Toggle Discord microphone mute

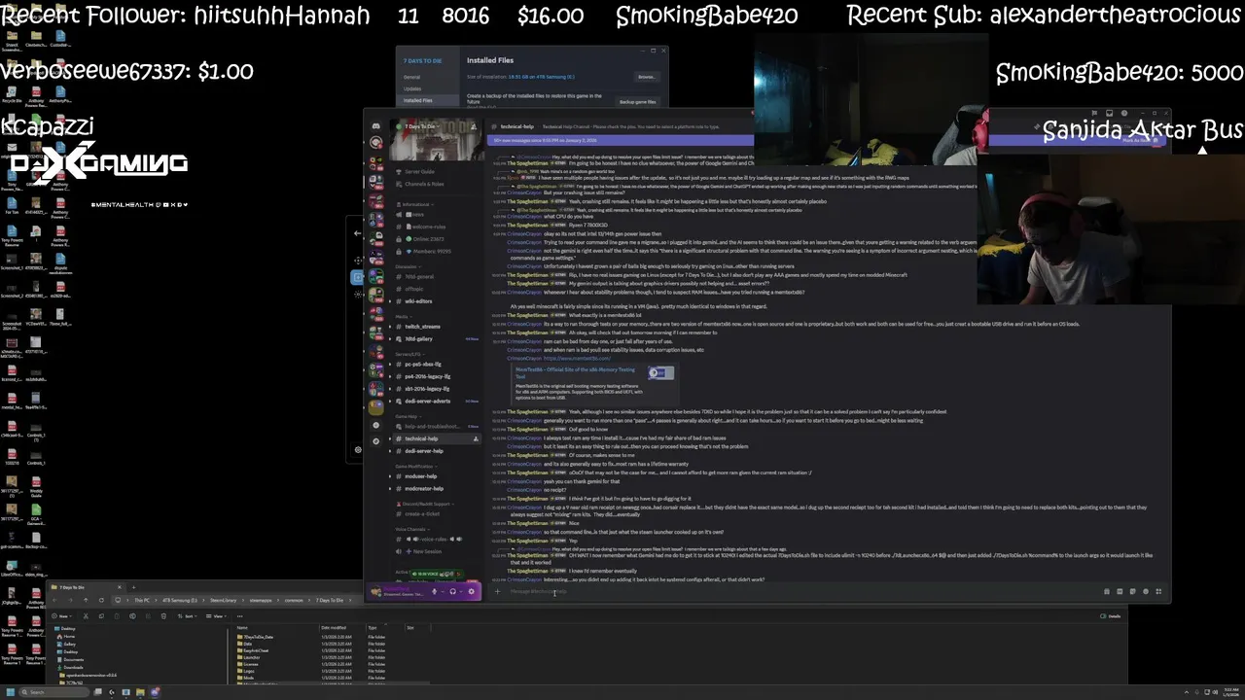point(434,591)
